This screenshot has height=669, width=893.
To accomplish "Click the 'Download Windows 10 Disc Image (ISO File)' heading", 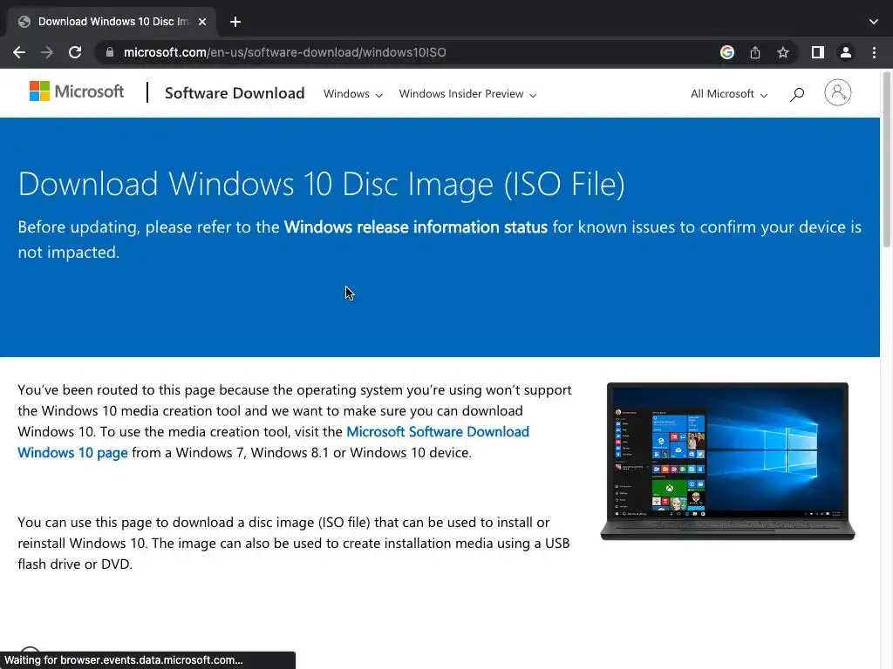I will (x=321, y=184).
